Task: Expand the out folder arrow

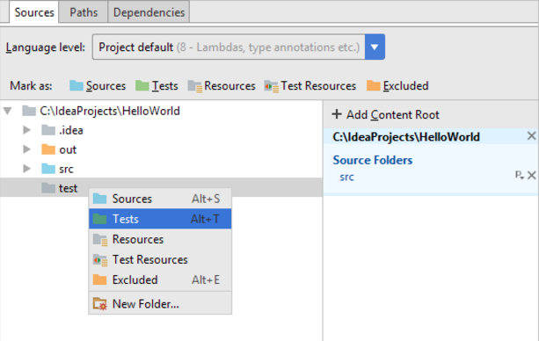Action: 26,149
